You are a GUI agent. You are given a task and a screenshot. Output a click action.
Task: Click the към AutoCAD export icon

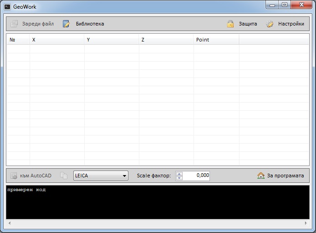(14, 176)
